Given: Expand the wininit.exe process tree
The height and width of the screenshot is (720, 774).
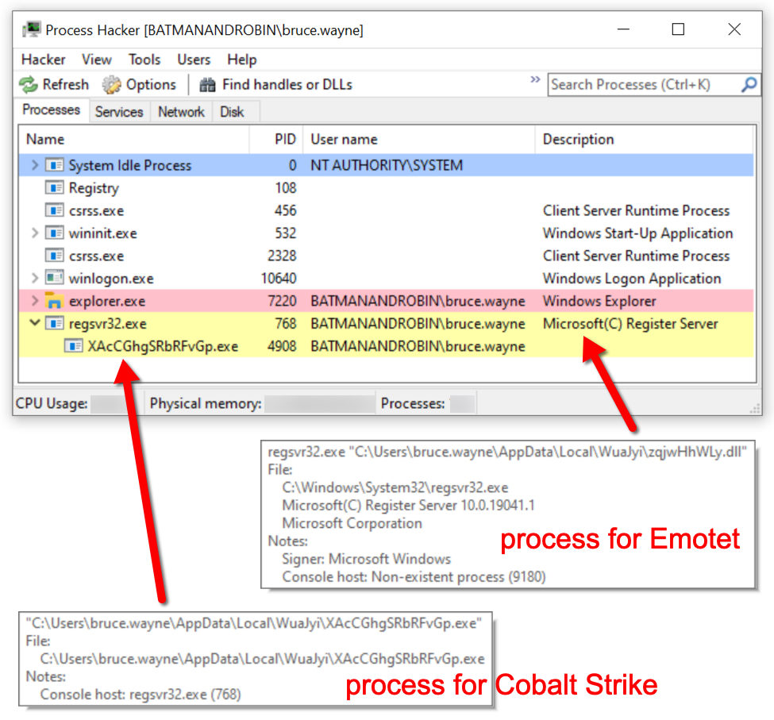Looking at the screenshot, I should 35,233.
